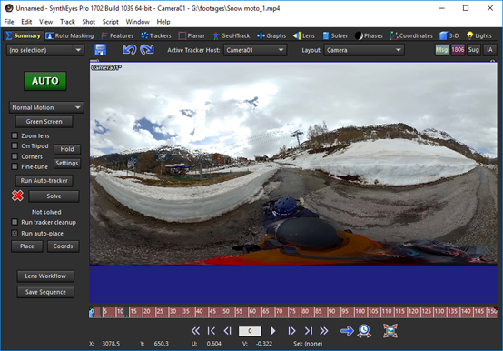Click the clock playback timing icon
The image size is (503, 351).
pos(364,331)
